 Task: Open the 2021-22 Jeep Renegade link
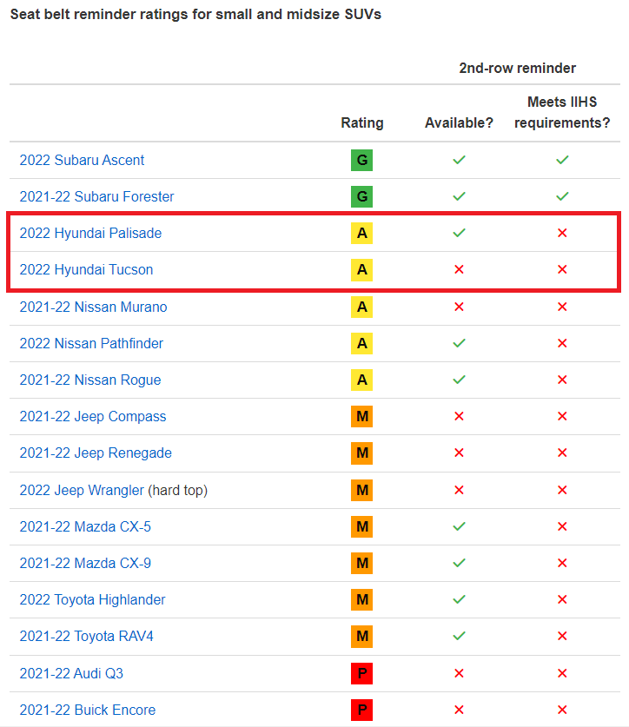pyautogui.click(x=96, y=453)
